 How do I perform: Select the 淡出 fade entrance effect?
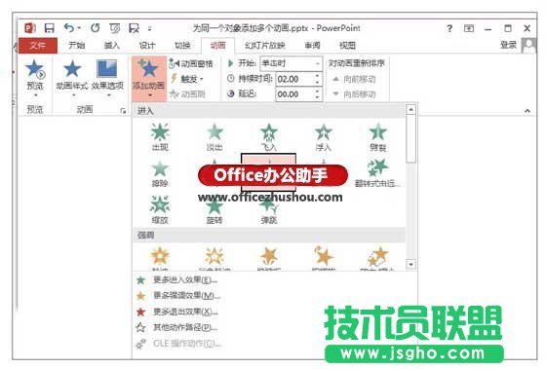click(214, 137)
